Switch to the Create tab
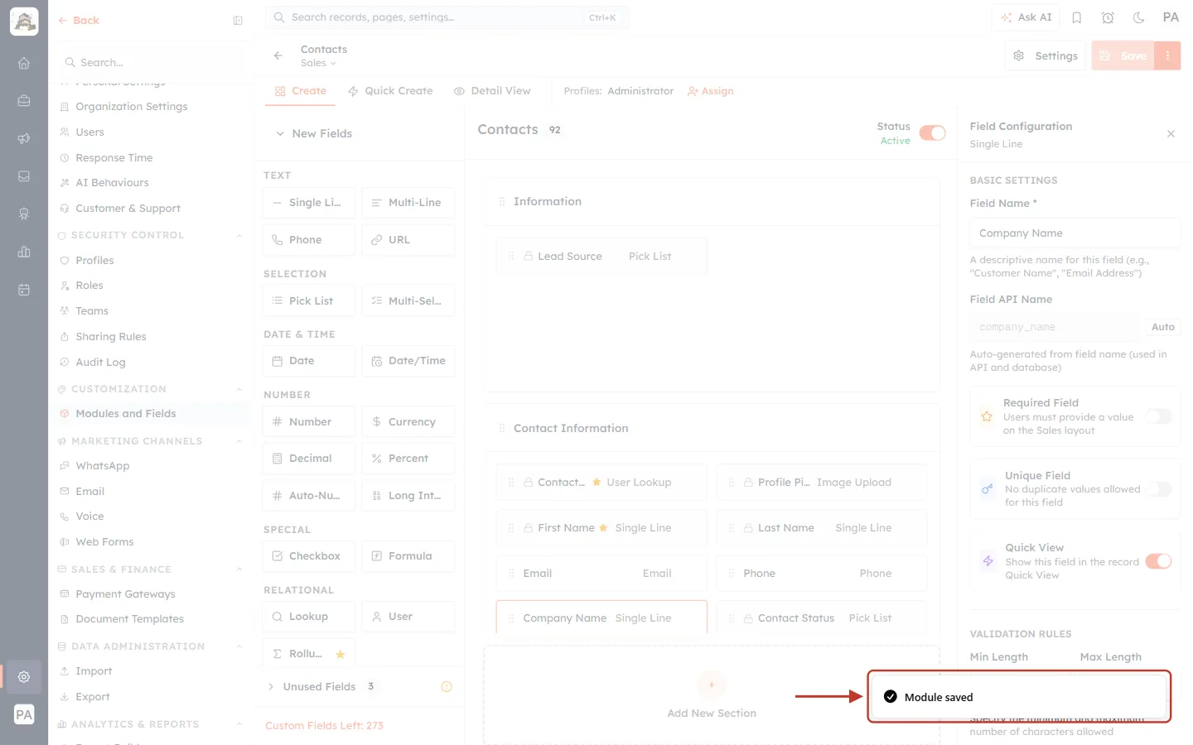This screenshot has height=745, width=1193. [x=301, y=91]
